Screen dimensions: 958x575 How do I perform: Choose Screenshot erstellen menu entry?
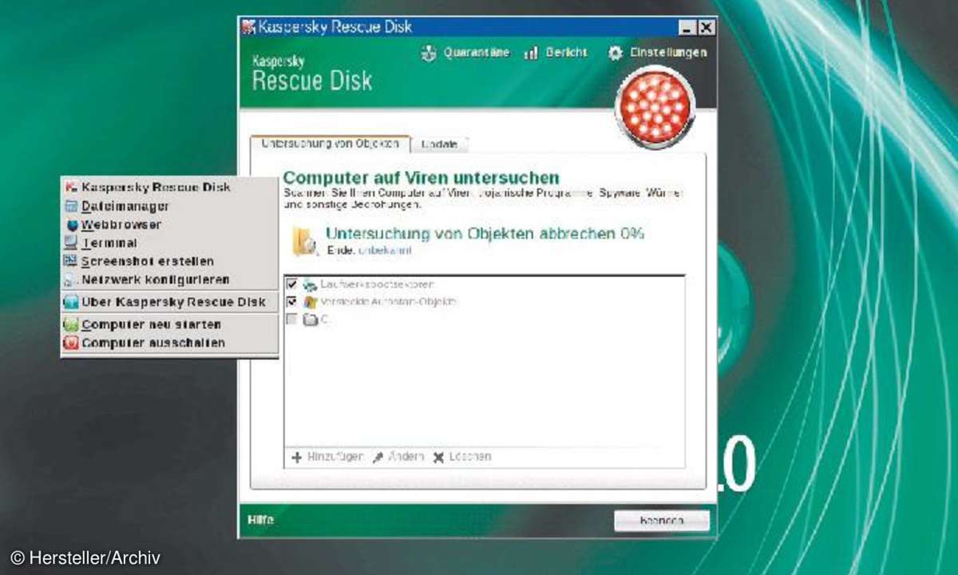point(147,261)
